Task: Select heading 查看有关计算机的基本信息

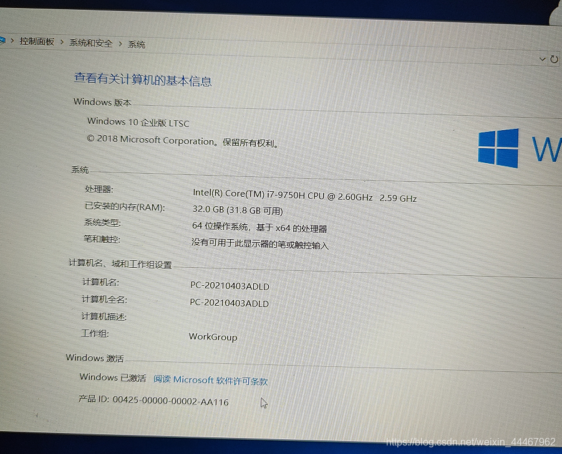Action: point(143,80)
